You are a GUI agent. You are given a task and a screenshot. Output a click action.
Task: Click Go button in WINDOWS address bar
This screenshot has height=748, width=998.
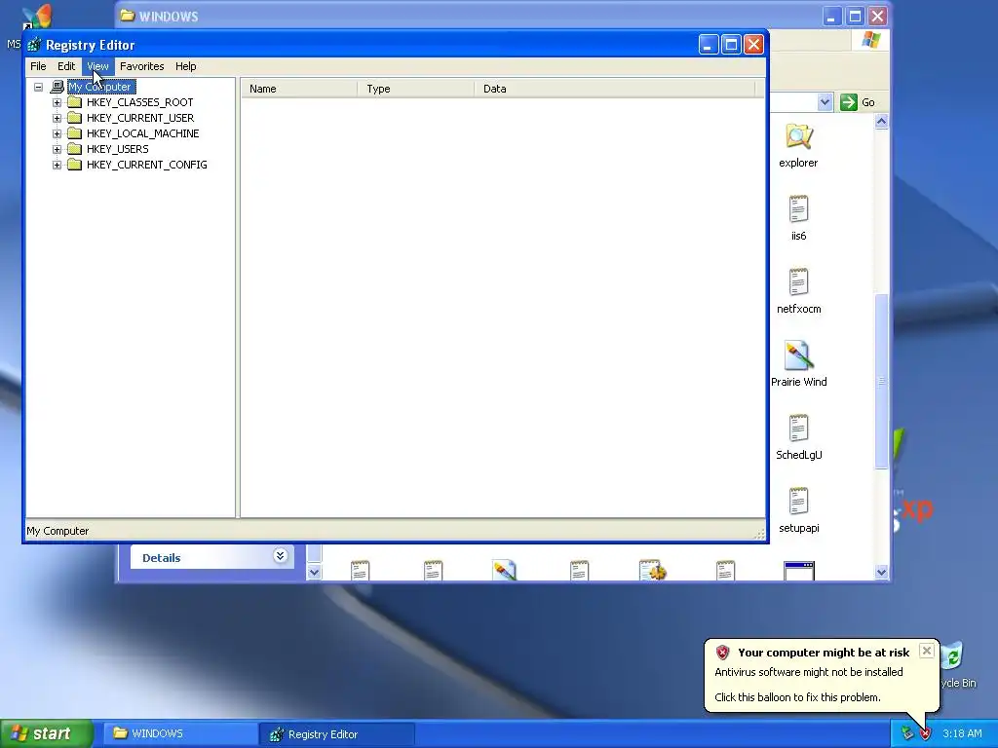[858, 102]
